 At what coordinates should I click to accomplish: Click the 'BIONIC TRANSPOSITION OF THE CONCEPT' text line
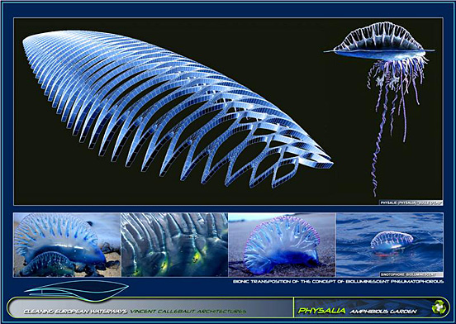click(338, 282)
